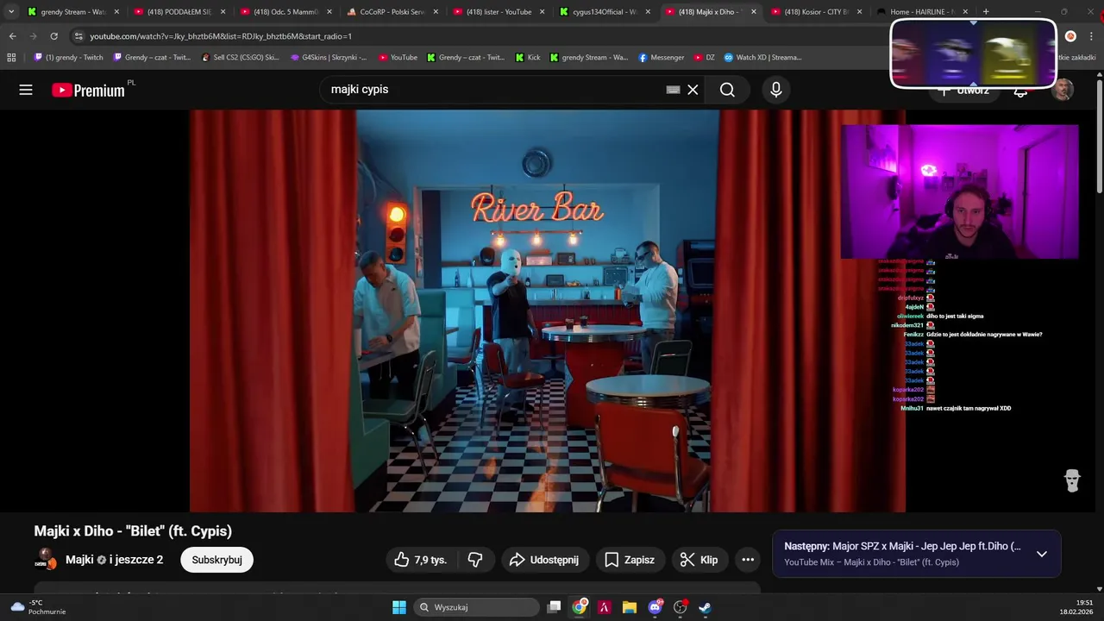
Task: Dislike the video with thumbs down
Action: (475, 560)
